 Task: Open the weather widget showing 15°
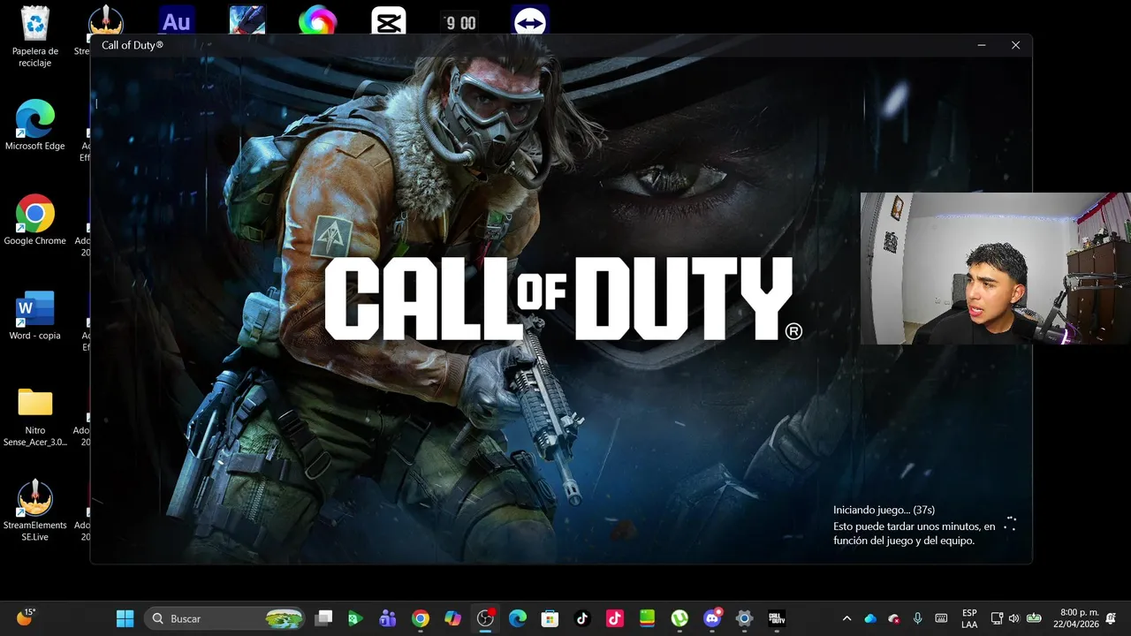(x=26, y=617)
